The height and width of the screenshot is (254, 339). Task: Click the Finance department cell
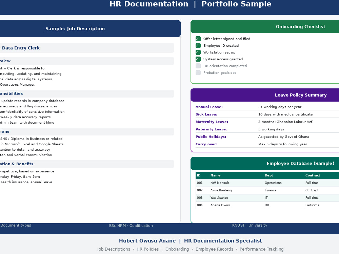click(271, 190)
